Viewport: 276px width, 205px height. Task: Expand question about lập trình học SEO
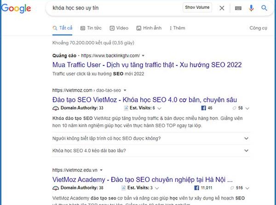tap(151, 138)
